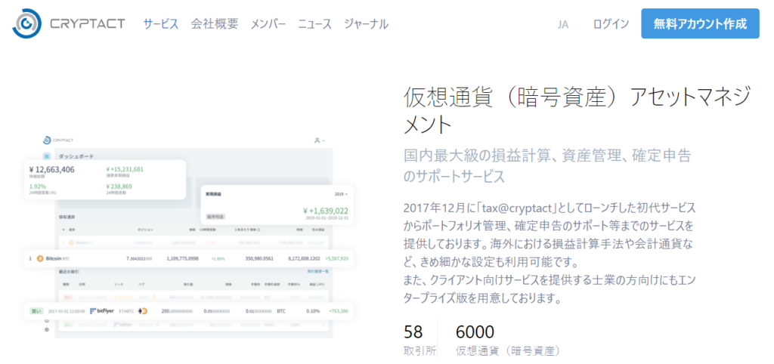Click the 仮想通貨（暗号資産）アセットマネジメント heading
The height and width of the screenshot is (364, 774).
point(577,110)
